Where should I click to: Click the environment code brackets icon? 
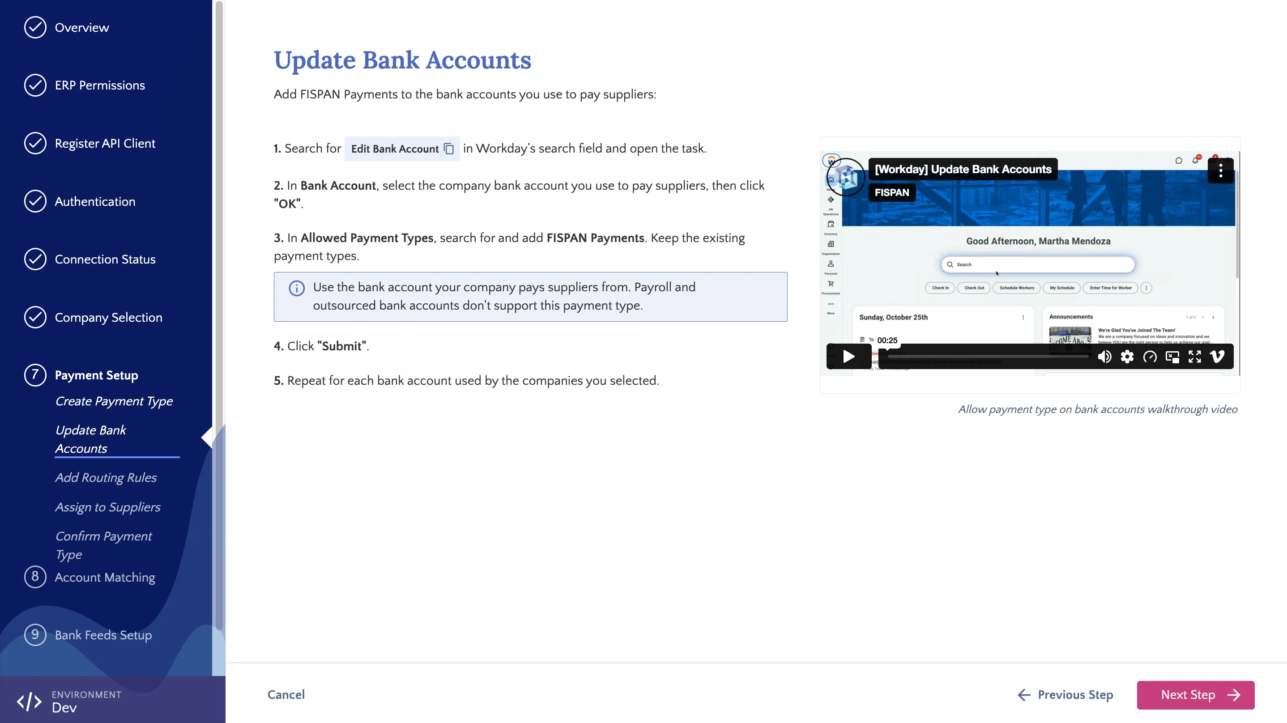tap(29, 702)
